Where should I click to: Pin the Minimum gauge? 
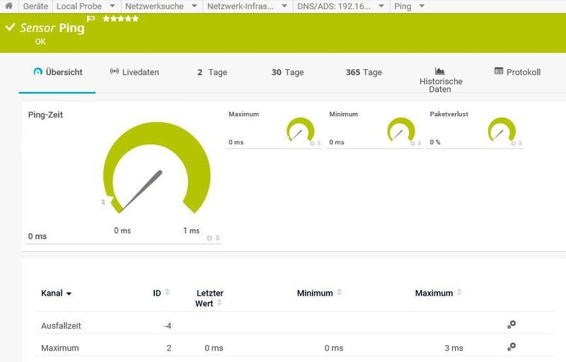420,144
